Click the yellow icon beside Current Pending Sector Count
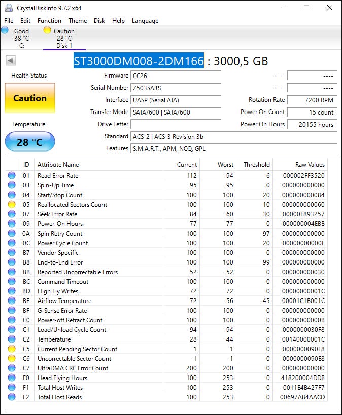The width and height of the screenshot is (342, 415). tap(12, 349)
